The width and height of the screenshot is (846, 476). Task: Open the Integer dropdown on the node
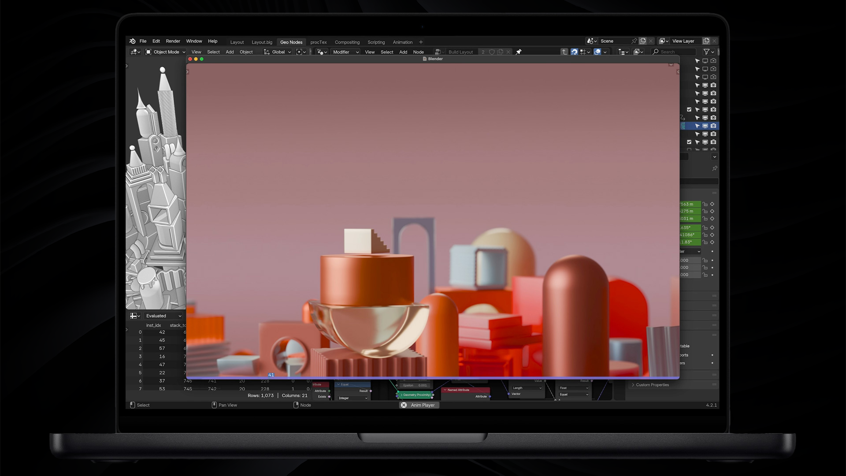pyautogui.click(x=352, y=398)
